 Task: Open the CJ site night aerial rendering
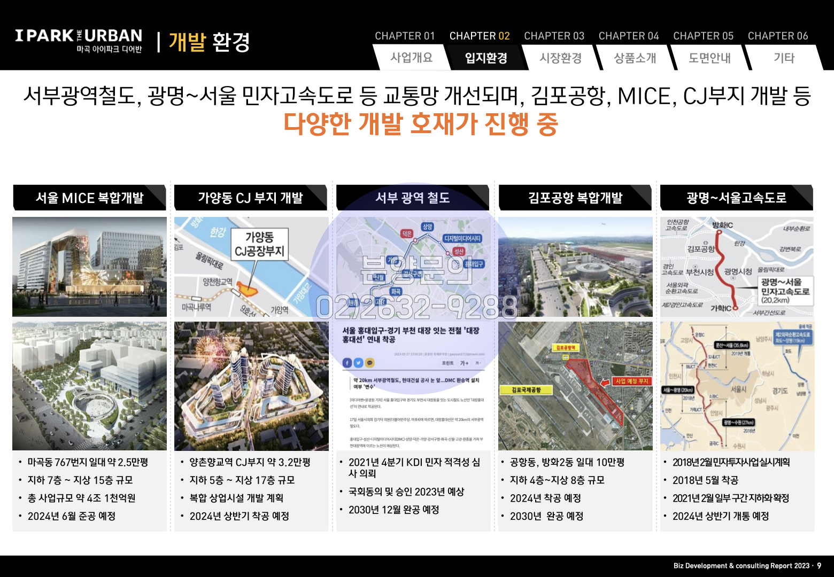pyautogui.click(x=251, y=386)
